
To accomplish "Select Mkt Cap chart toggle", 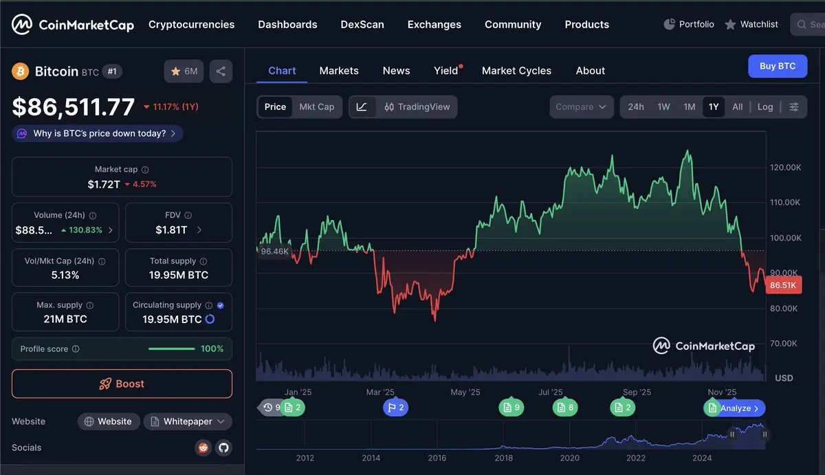I will 317,107.
